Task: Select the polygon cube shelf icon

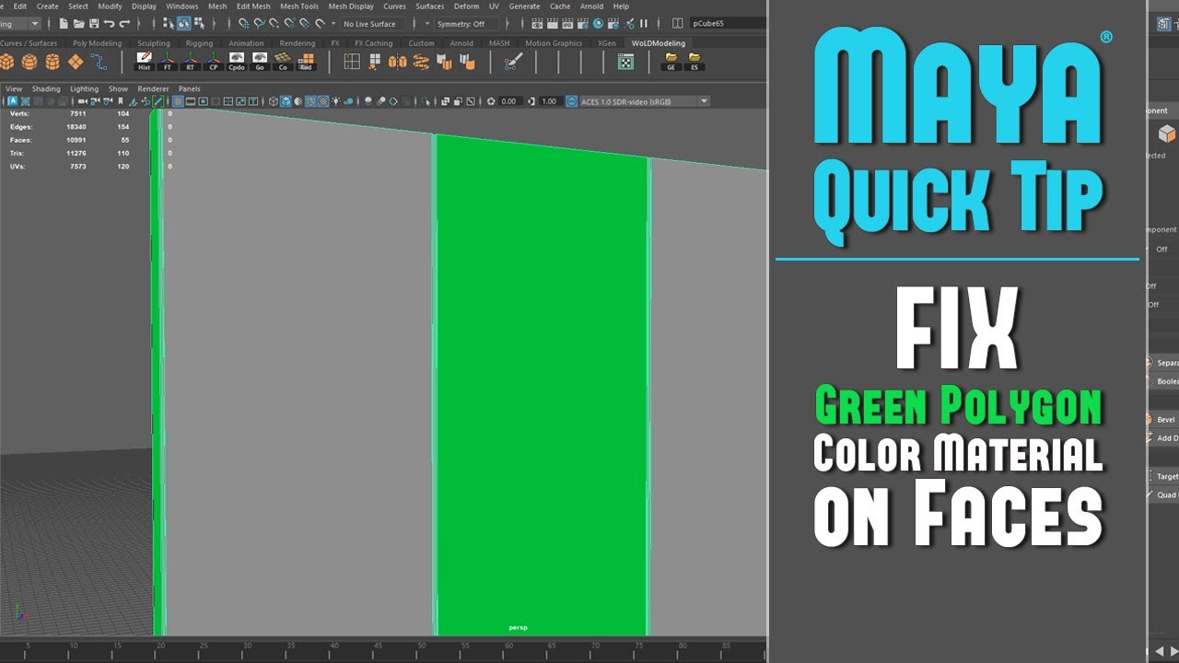Action: 7,62
